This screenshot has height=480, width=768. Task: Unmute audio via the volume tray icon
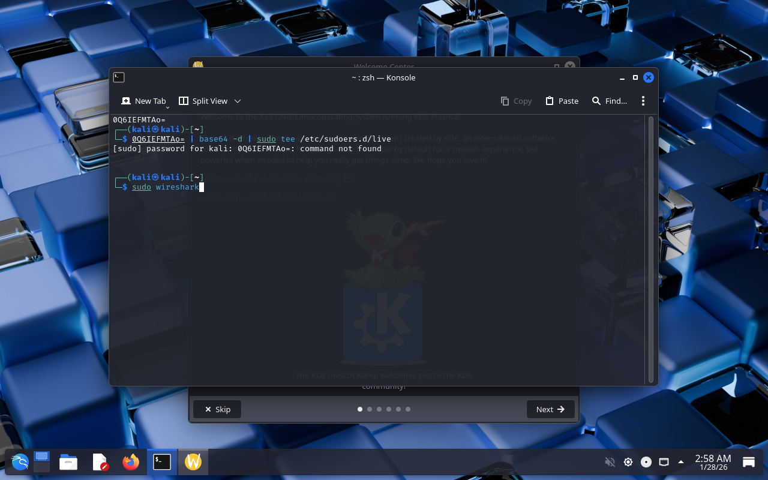(x=610, y=462)
